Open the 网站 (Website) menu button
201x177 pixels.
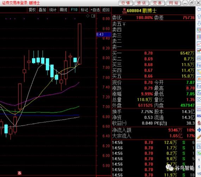(x=173, y=3)
